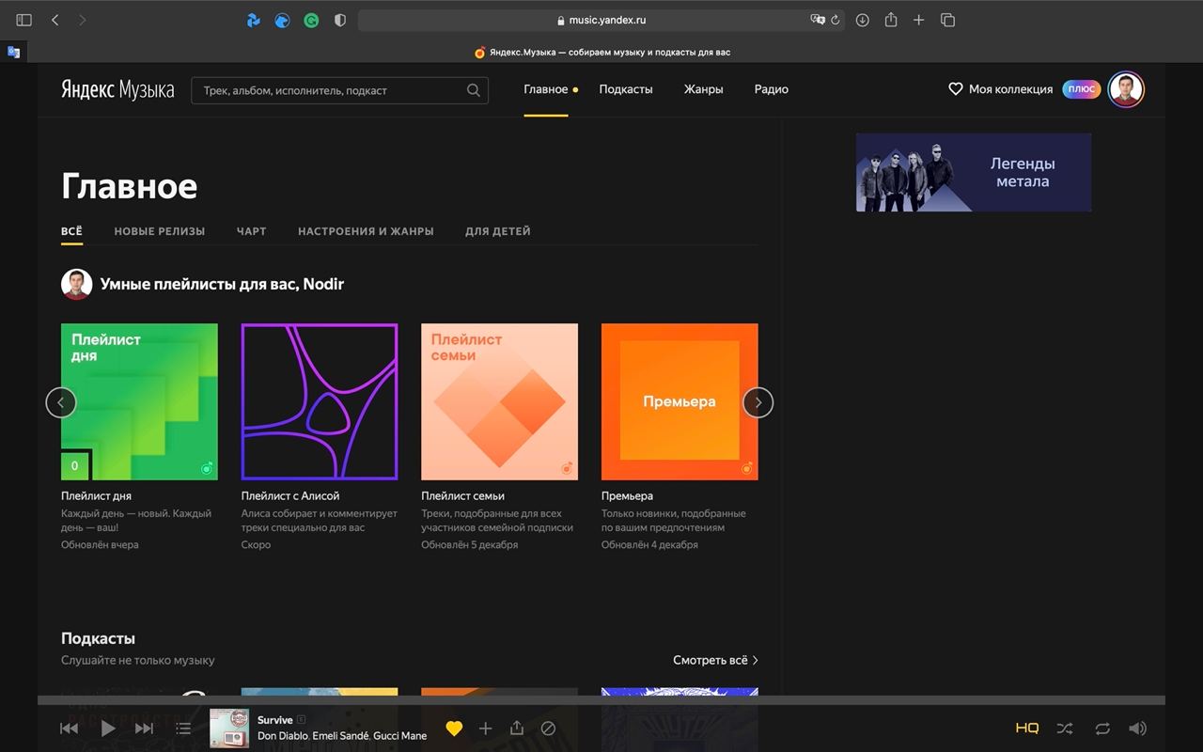Image resolution: width=1203 pixels, height=752 pixels.
Task: Toggle shuffle playback
Action: 1064,728
